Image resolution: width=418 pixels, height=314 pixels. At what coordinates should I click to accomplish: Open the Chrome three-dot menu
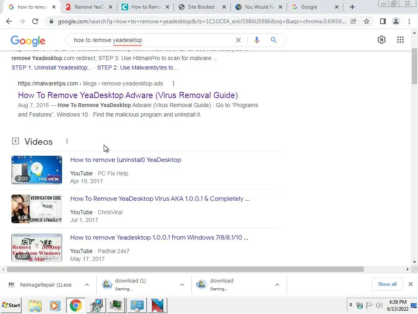[409, 21]
